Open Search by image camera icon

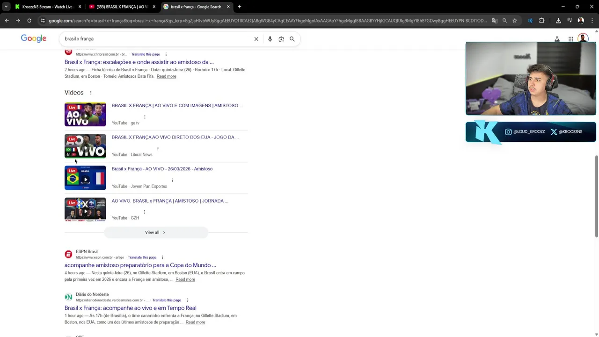click(x=281, y=39)
